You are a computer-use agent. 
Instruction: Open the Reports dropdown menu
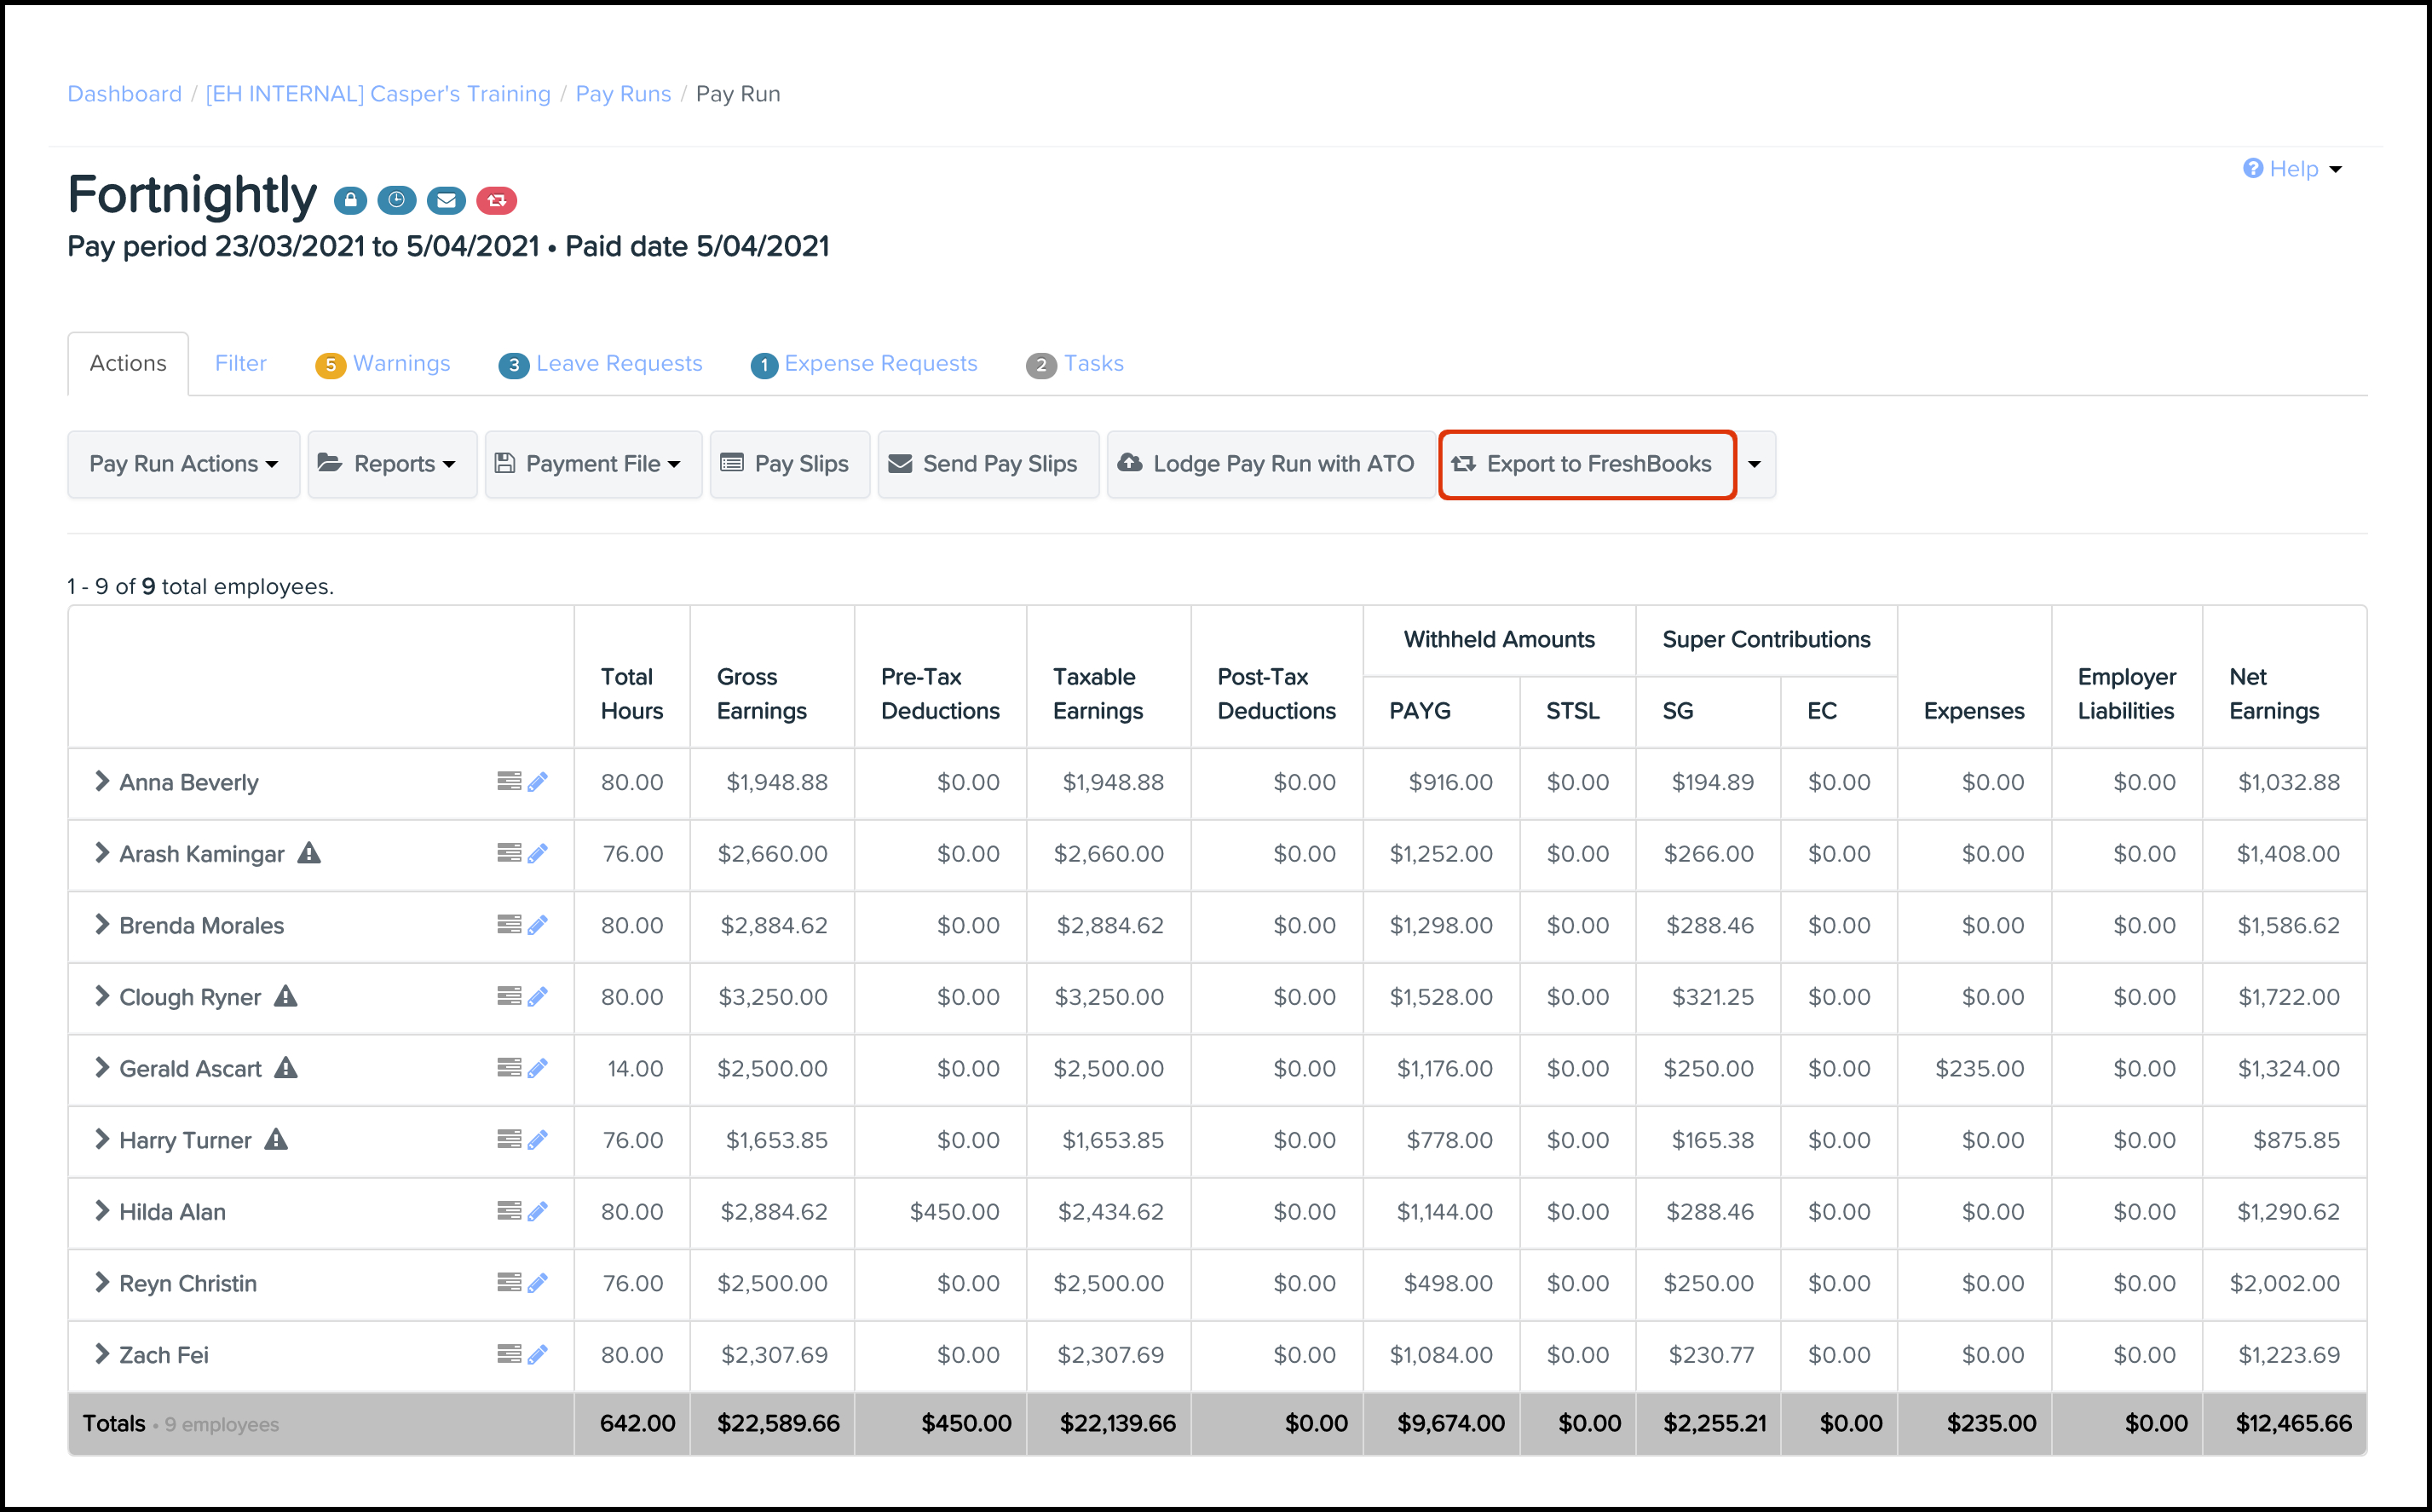pos(393,464)
